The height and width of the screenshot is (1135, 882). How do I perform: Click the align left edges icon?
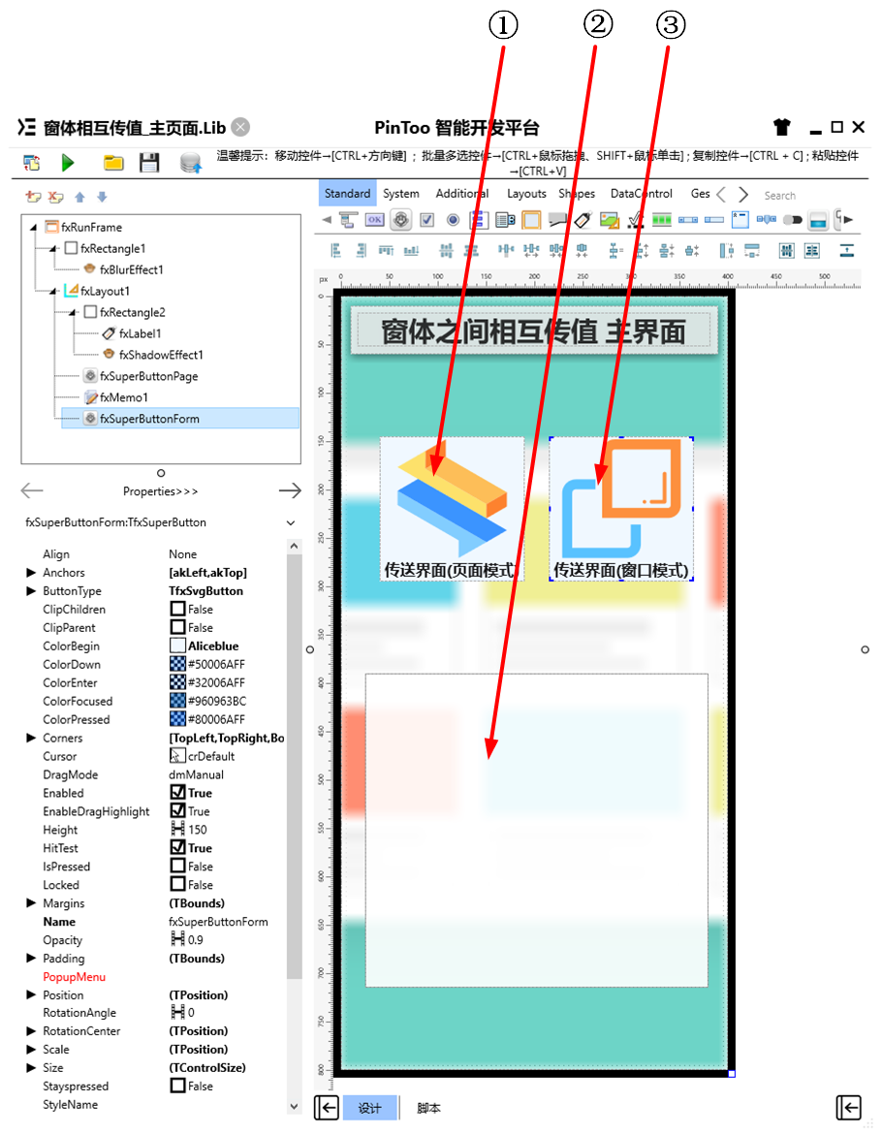pos(335,251)
